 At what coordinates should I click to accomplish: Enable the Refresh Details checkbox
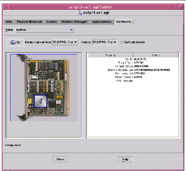pyautogui.click(x=122, y=43)
